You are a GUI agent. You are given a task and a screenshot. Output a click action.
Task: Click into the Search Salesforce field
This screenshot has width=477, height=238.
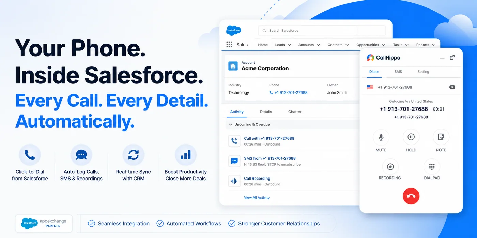coord(322,31)
